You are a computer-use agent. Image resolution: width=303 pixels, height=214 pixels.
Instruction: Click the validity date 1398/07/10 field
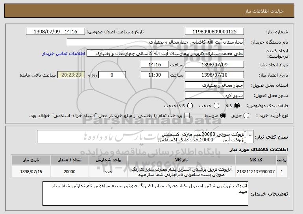point(214,75)
